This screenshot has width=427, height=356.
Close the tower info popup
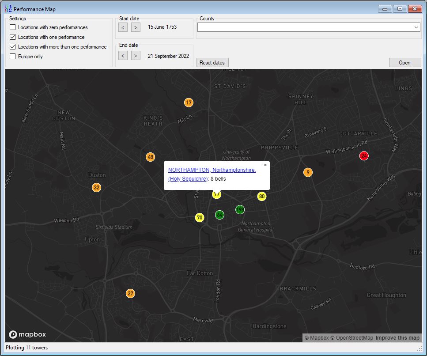(265, 165)
